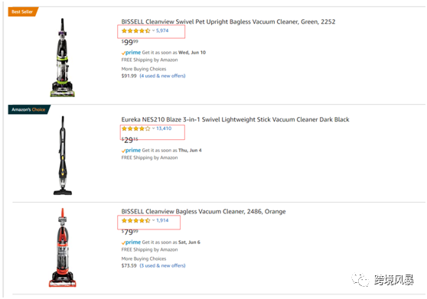This screenshot has width=427, height=299.
Task: Open BISSELL Cleanview Bagless 2486 Orange title
Action: (x=204, y=211)
